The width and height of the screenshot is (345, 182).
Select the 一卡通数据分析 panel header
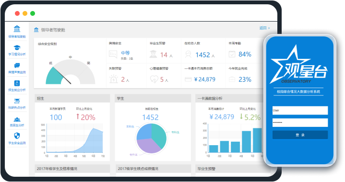(230, 98)
